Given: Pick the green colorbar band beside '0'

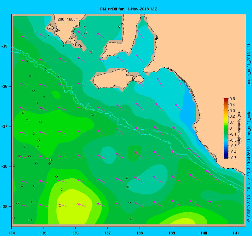Looking at the screenshot, I should (226, 128).
